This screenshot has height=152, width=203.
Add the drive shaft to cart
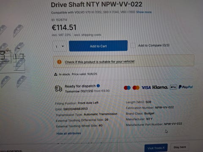pyautogui.click(x=98, y=46)
